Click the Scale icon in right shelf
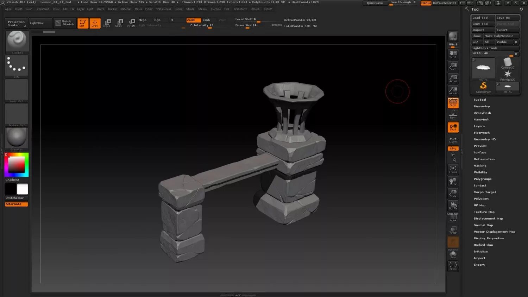Screen dimensions: 528x297 (x=453, y=194)
